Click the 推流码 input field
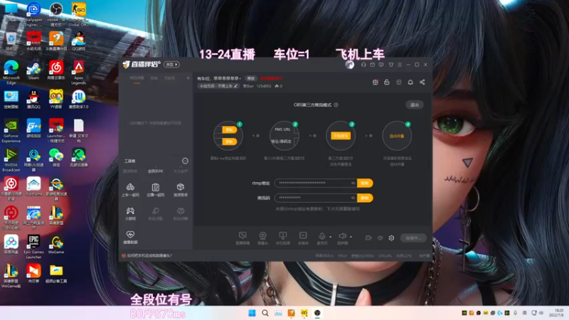 pyautogui.click(x=315, y=198)
